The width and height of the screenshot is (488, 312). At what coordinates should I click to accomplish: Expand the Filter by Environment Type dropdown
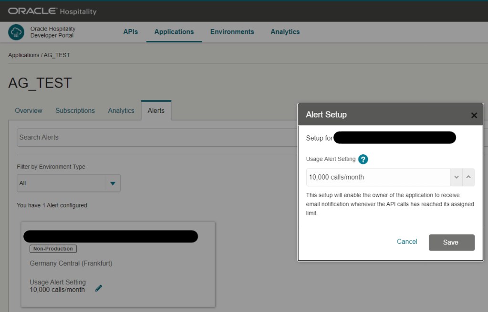coord(113,183)
